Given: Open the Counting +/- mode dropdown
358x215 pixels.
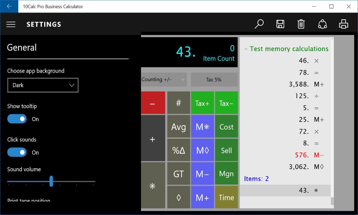Looking at the screenshot, I should click(x=164, y=80).
